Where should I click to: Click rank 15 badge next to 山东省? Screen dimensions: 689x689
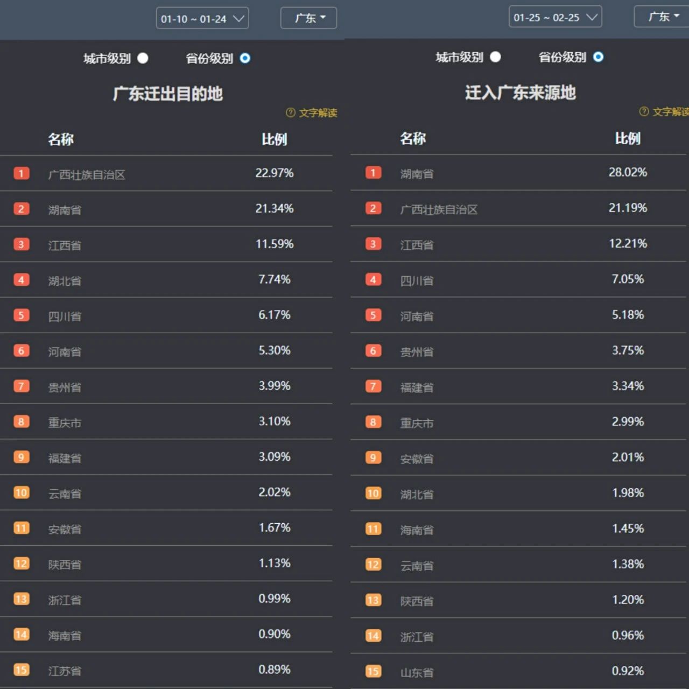(x=373, y=671)
